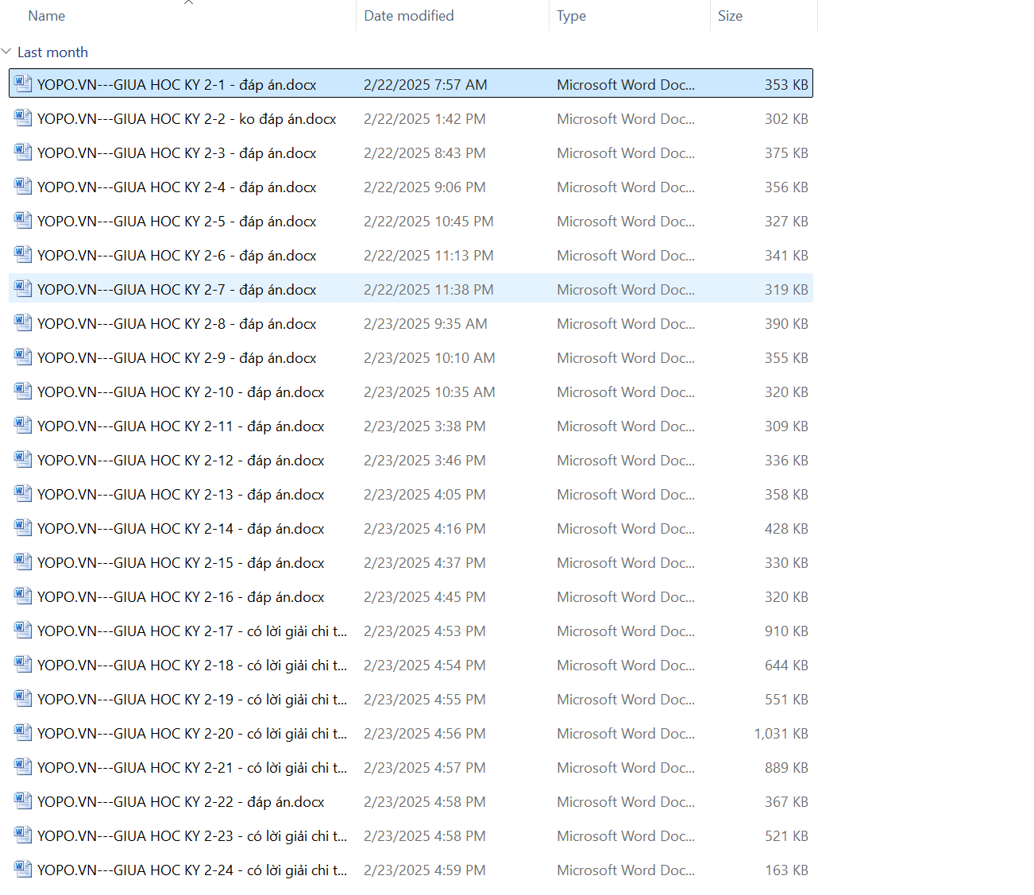The height and width of the screenshot is (895, 1034).
Task: Select the Word icon beside file 2-22
Action: 23,801
